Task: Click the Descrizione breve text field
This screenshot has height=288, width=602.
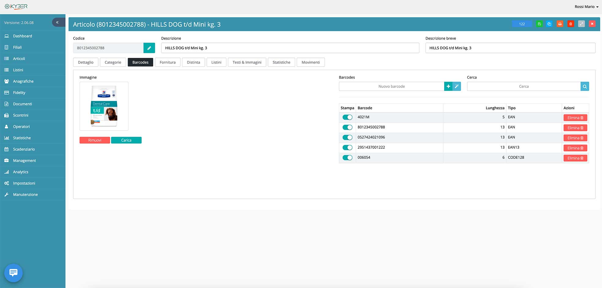Action: tap(510, 48)
